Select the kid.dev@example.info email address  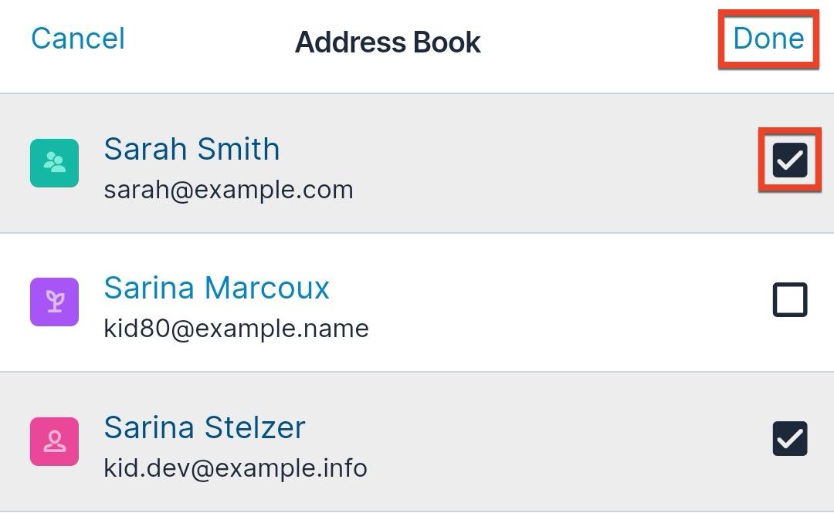pyautogui.click(x=236, y=467)
